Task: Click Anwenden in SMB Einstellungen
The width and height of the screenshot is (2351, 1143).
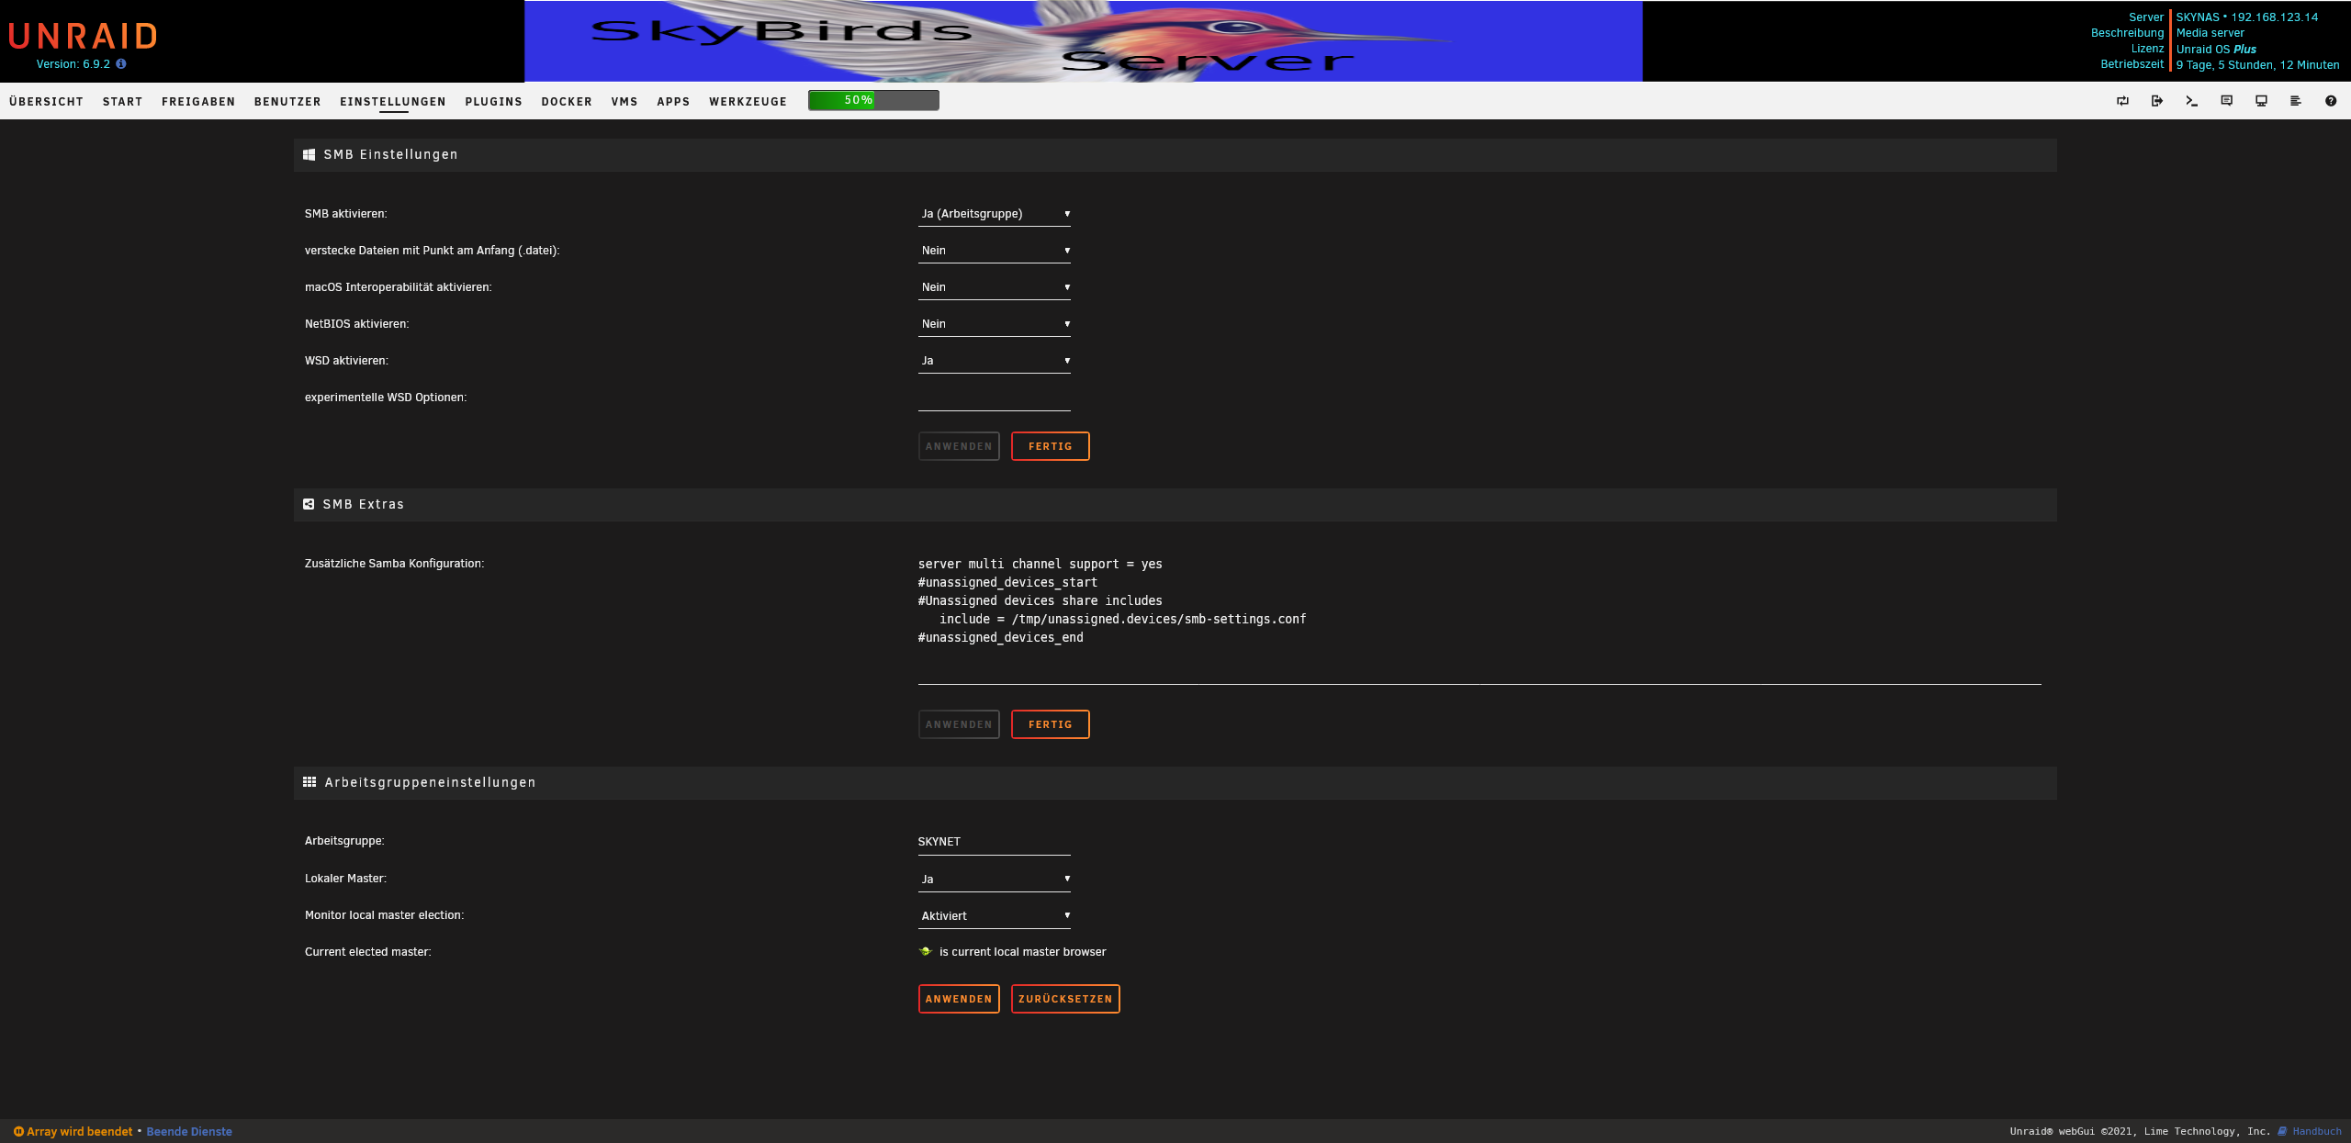Action: pyautogui.click(x=959, y=446)
